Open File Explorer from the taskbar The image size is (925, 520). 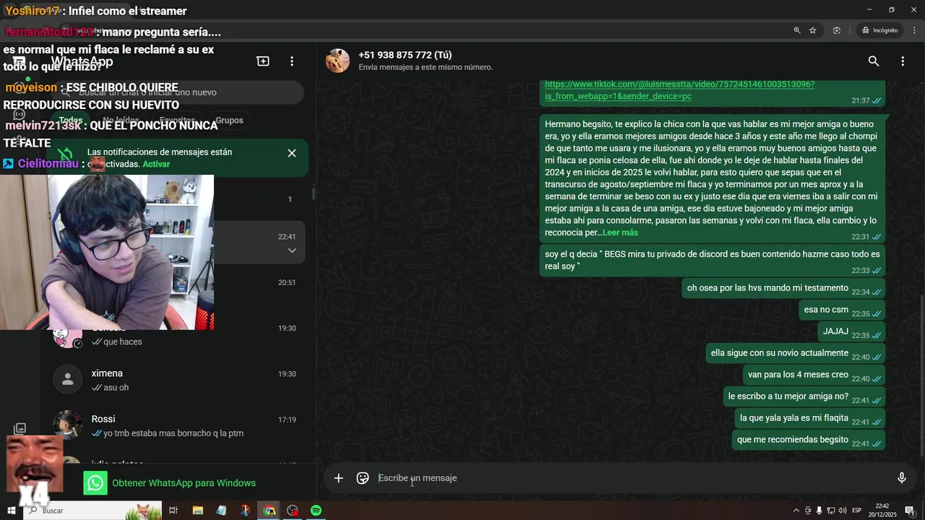(197, 511)
